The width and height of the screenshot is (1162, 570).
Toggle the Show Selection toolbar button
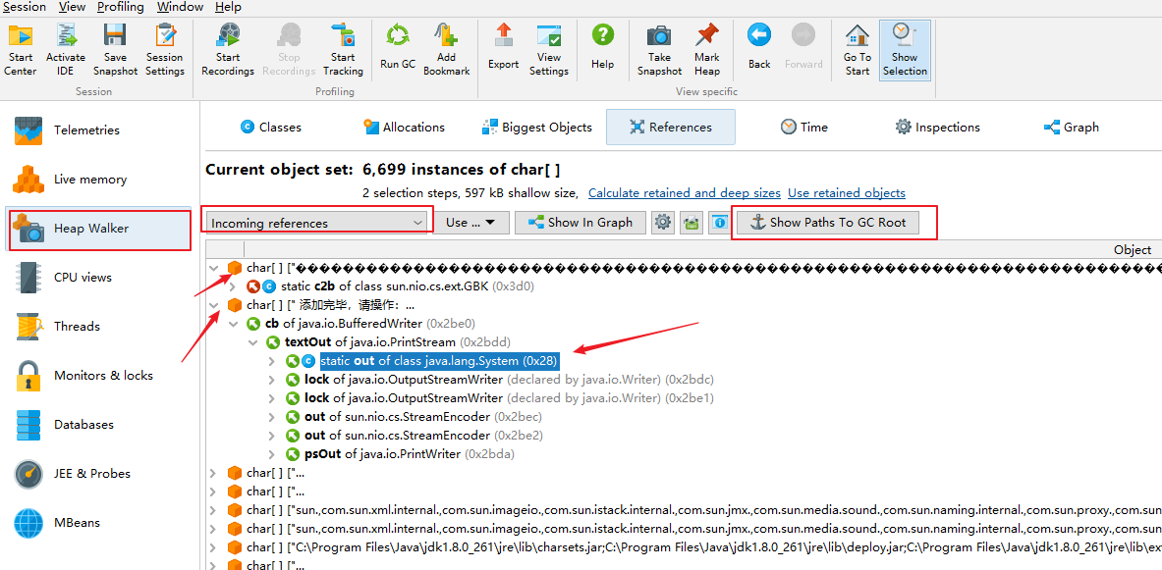coord(905,50)
